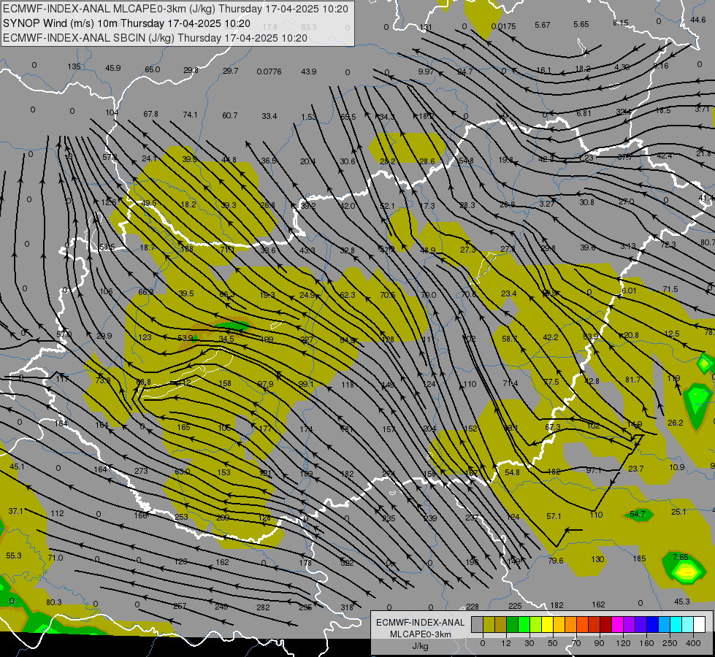This screenshot has width=715, height=657.
Task: Click the map value 135
Action: click(x=74, y=66)
